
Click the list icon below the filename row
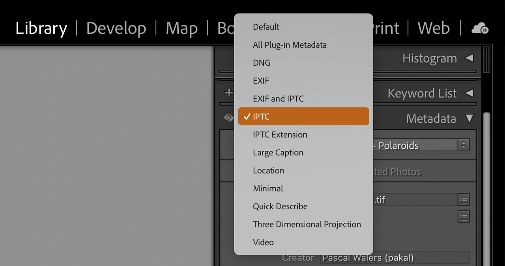pos(464,216)
